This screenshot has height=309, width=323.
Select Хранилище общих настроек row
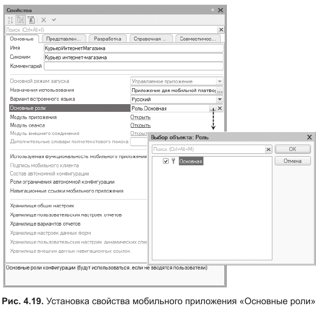pos(42,205)
